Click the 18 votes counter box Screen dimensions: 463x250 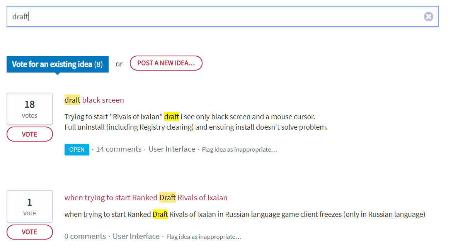(x=30, y=109)
